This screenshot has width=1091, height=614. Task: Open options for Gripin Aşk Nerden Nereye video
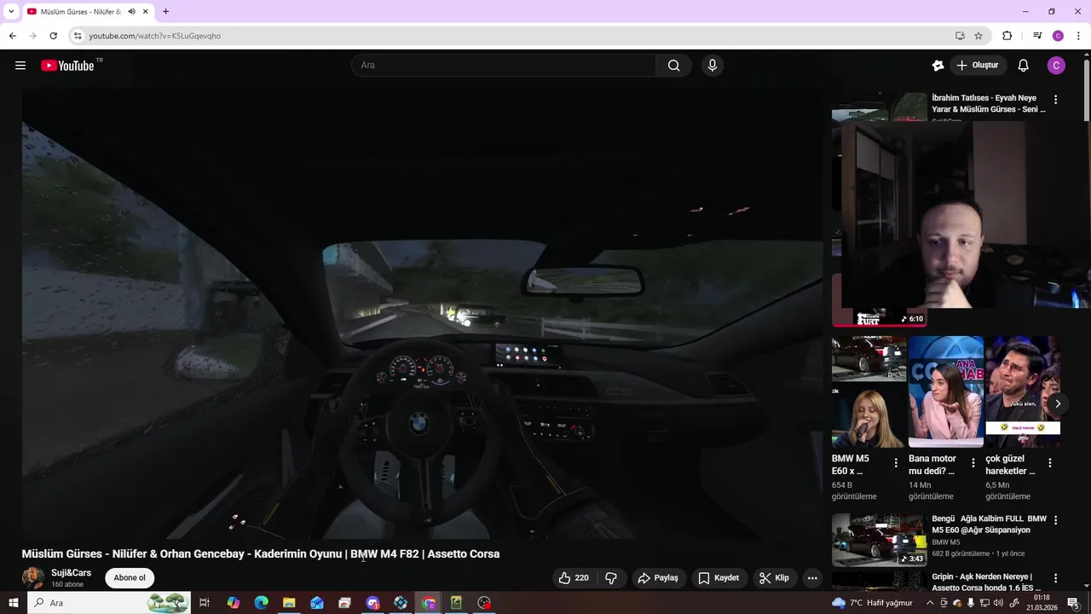pos(1055,578)
